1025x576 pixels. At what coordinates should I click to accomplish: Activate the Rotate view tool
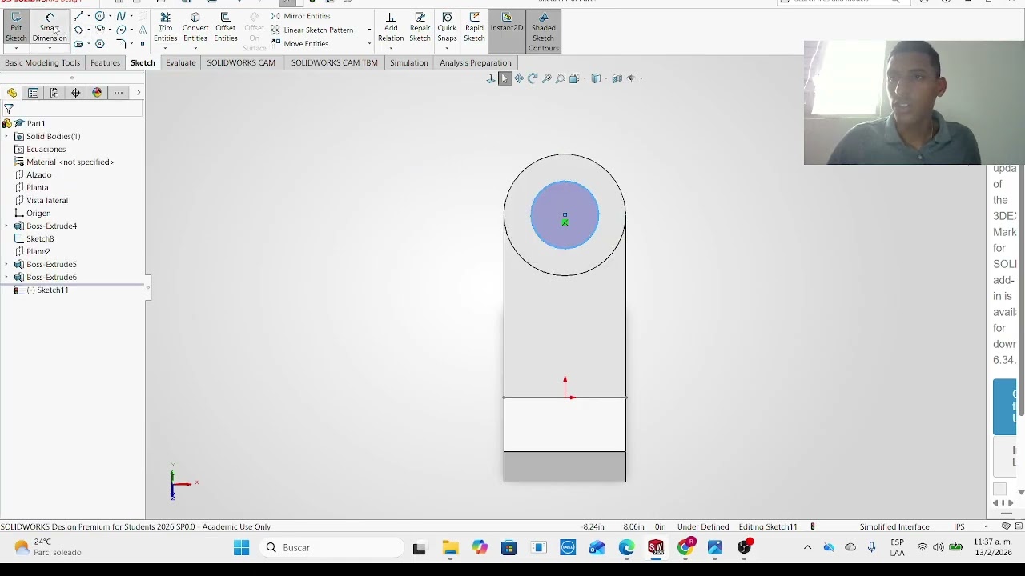coord(533,78)
